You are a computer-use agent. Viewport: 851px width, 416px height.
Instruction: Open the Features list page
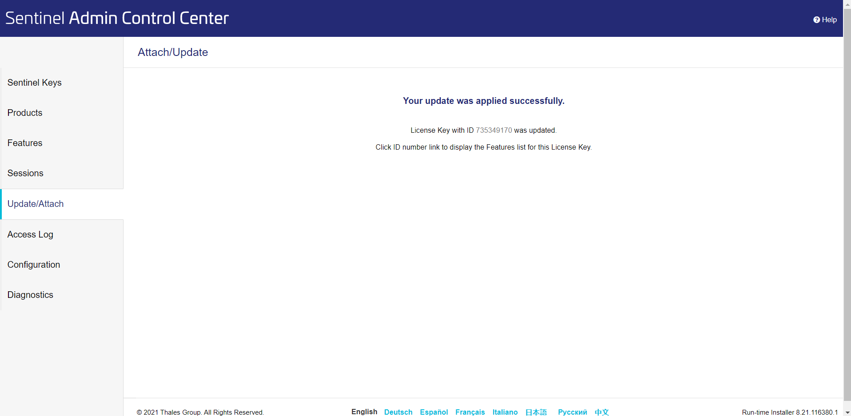(x=25, y=143)
